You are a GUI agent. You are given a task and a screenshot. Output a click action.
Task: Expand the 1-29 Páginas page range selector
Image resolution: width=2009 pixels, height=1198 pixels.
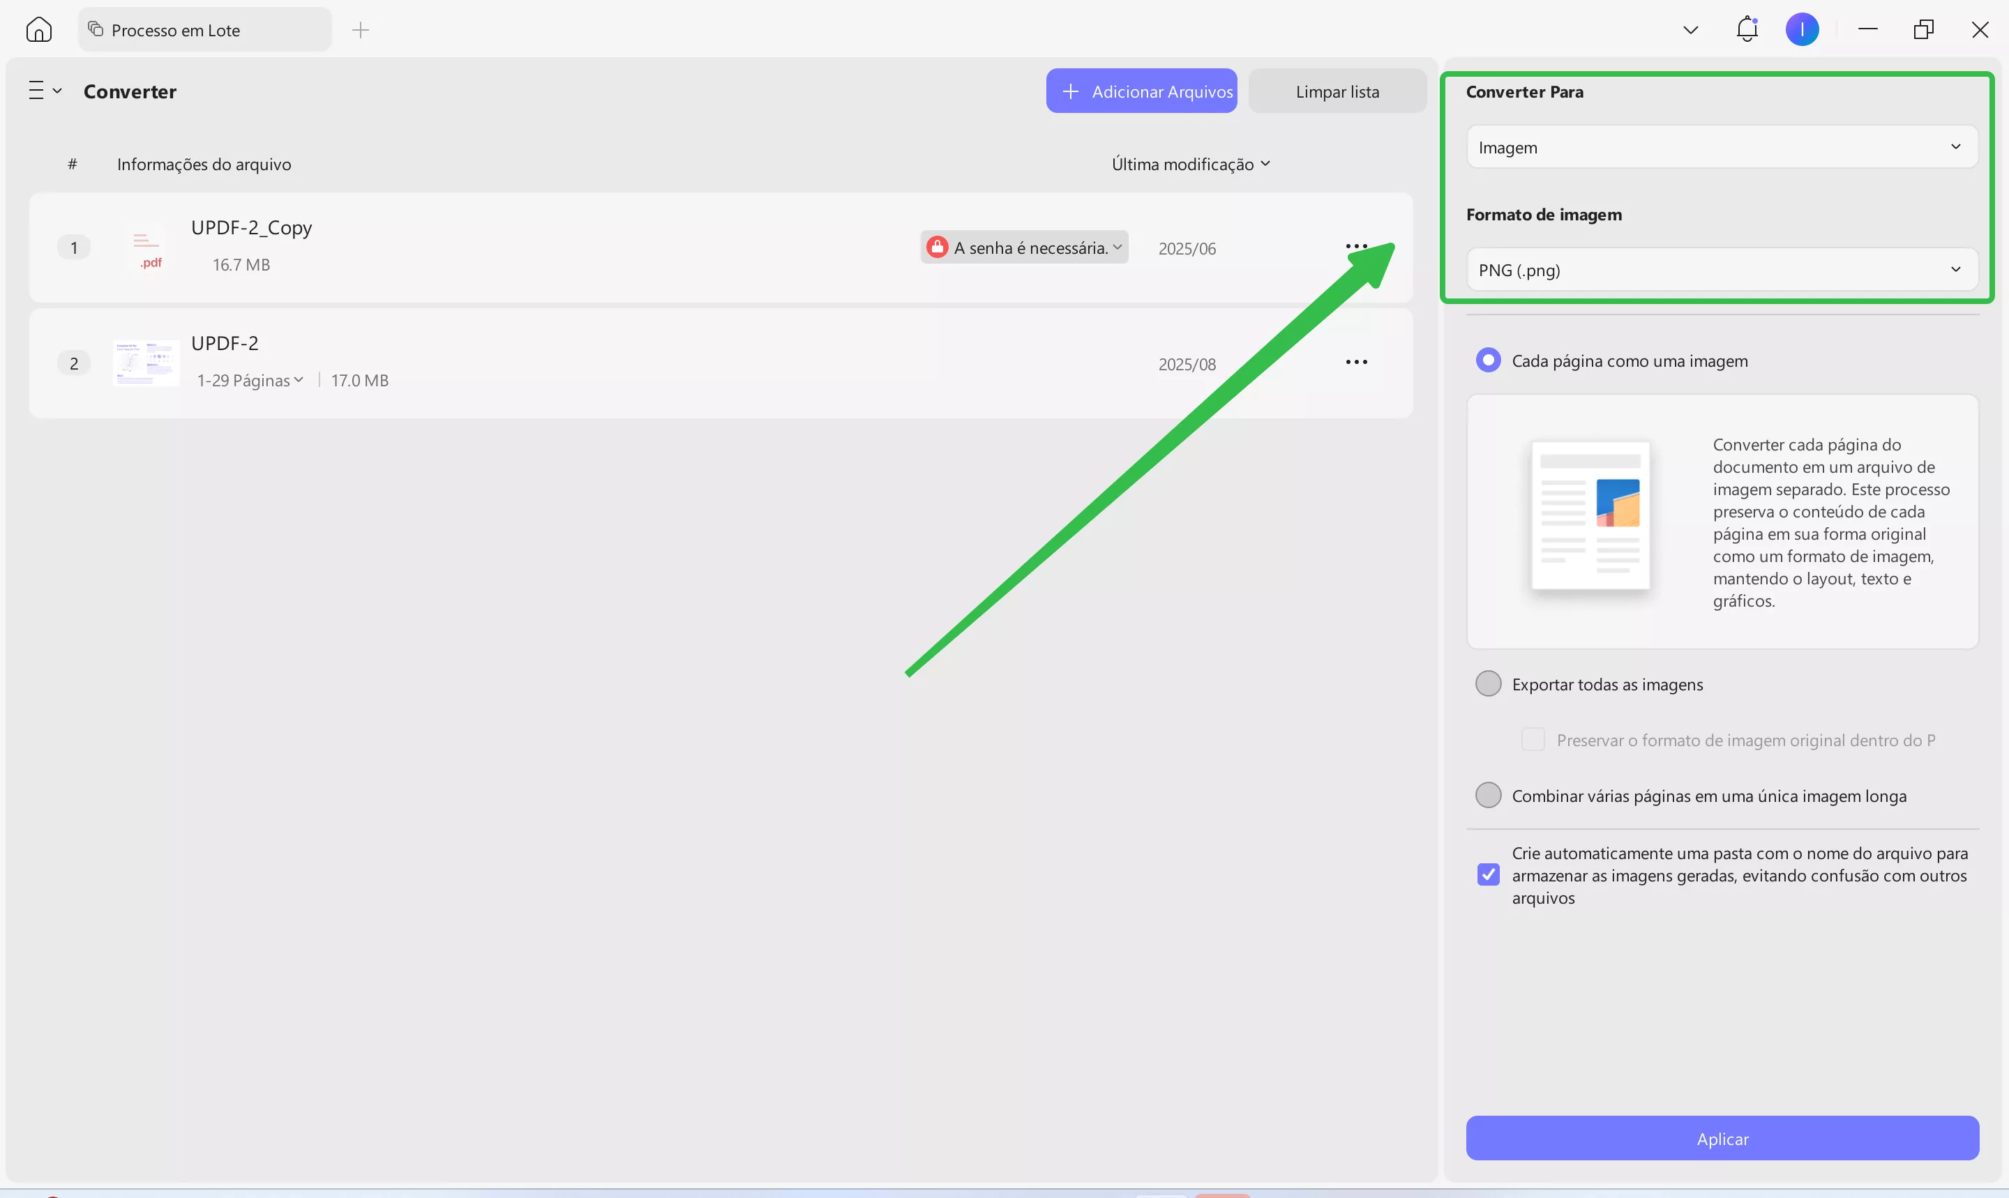coord(250,379)
